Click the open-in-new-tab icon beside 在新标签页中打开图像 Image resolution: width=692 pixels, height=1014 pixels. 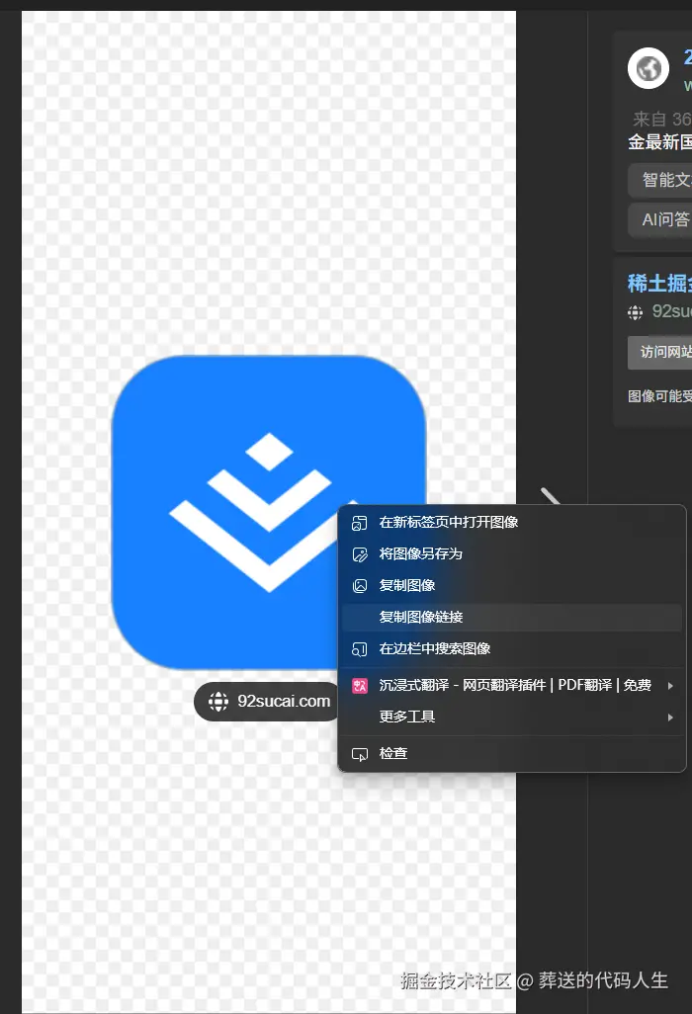360,523
